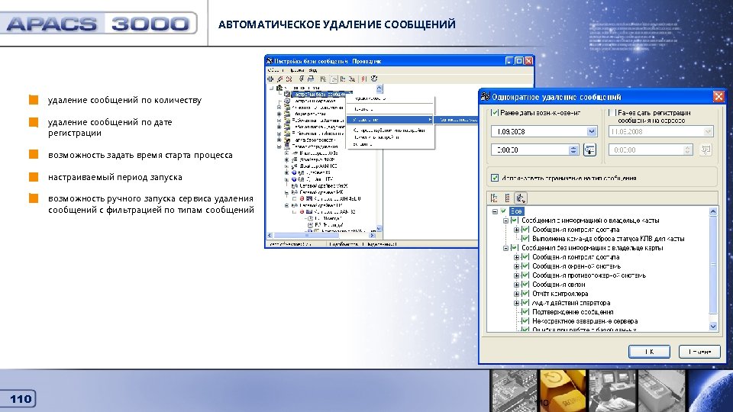Toggle the 'Ранее даты возникновения' checkbox
The image size is (733, 412).
(x=495, y=113)
